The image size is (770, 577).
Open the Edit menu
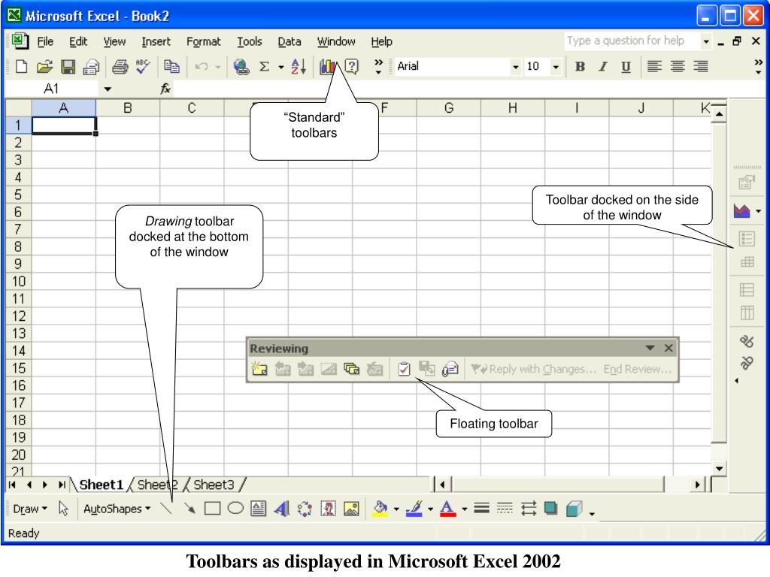click(x=78, y=42)
